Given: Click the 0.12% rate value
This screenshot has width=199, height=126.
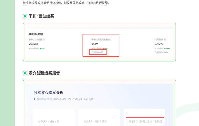Looking at the screenshot, I should coord(159,44).
